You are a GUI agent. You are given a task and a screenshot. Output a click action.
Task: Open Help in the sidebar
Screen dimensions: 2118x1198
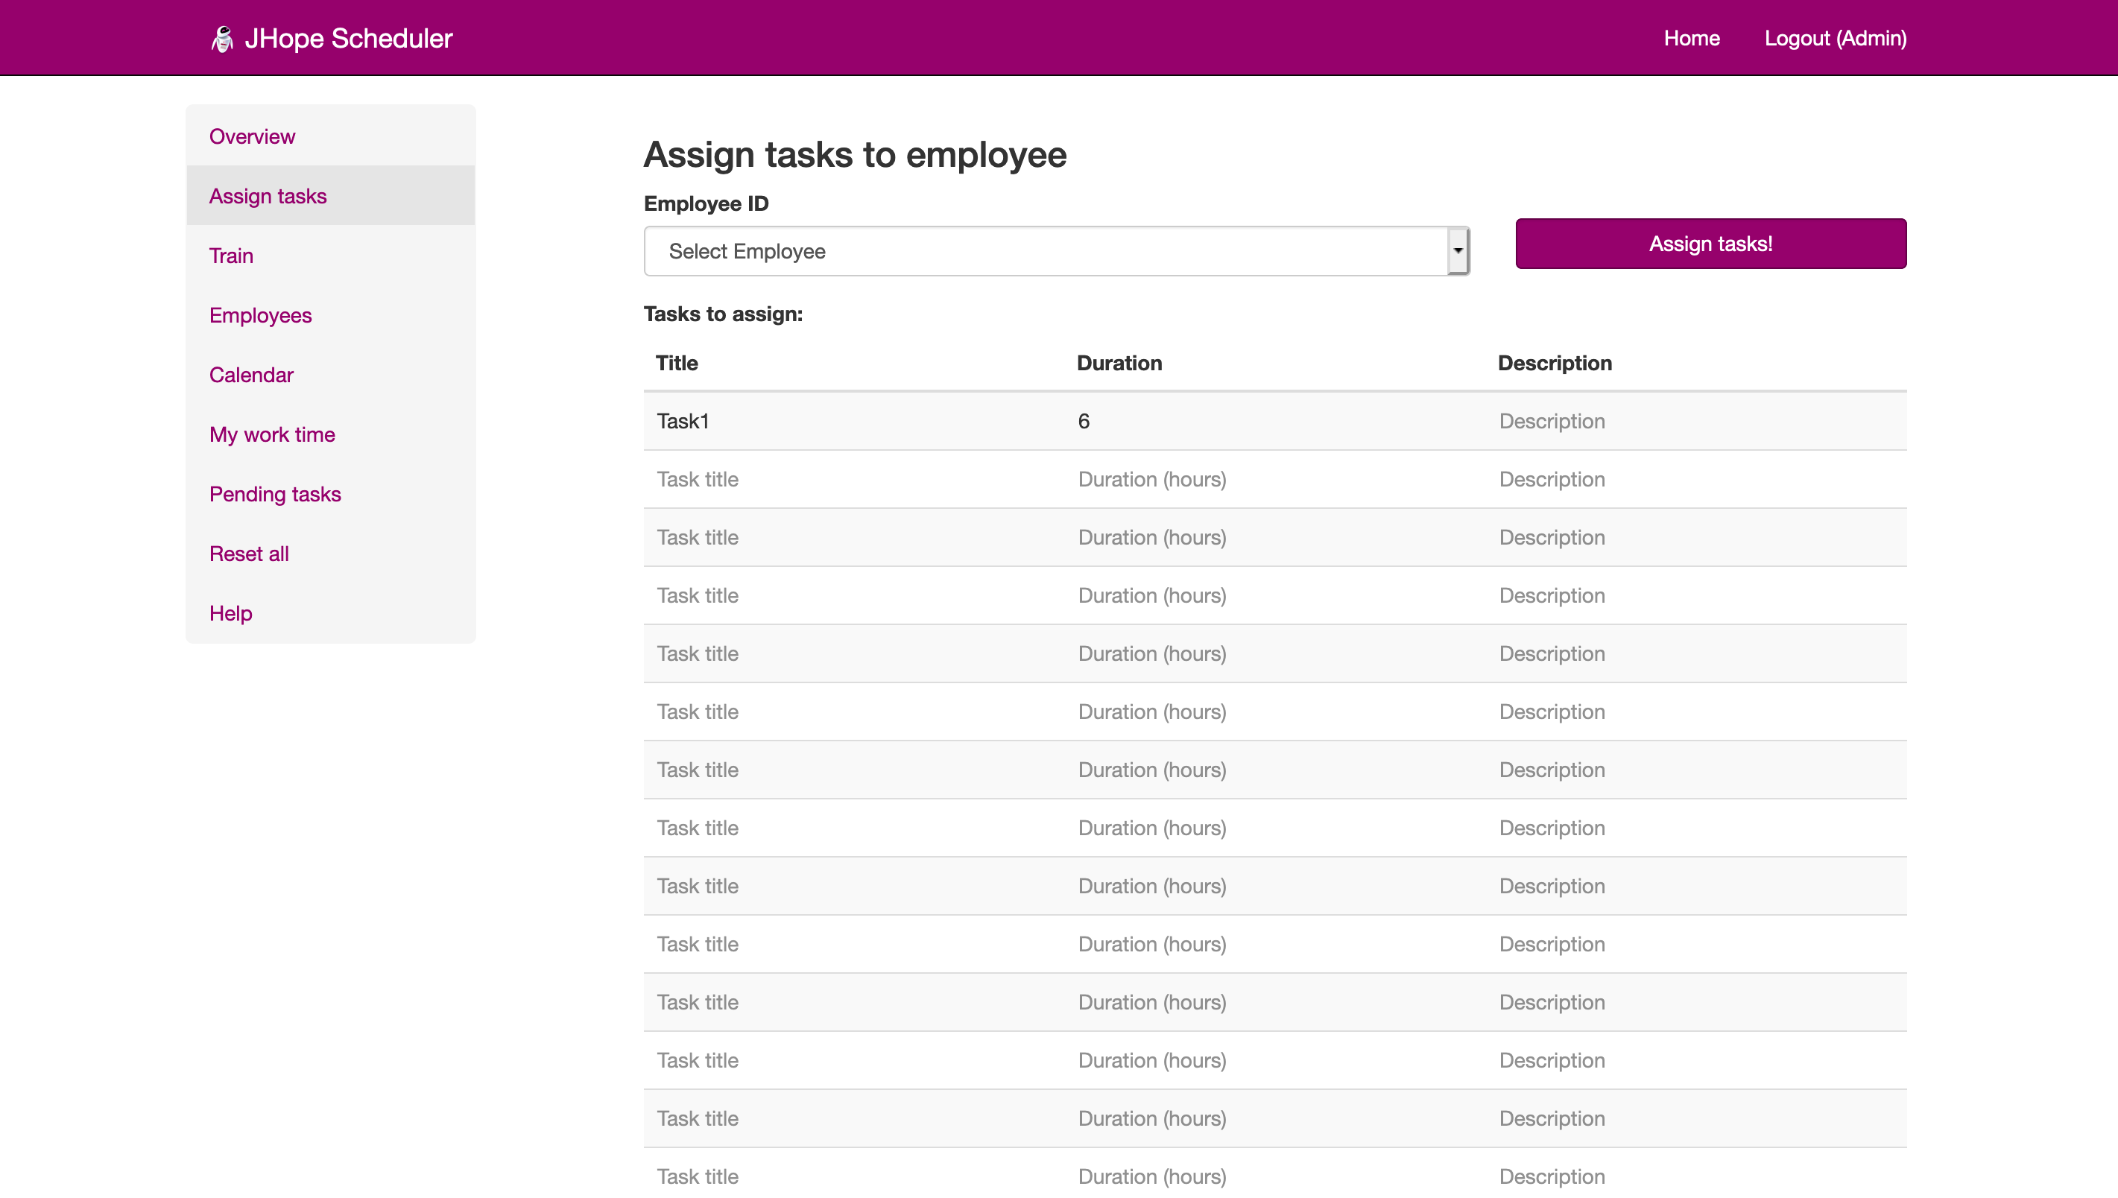pyautogui.click(x=331, y=614)
